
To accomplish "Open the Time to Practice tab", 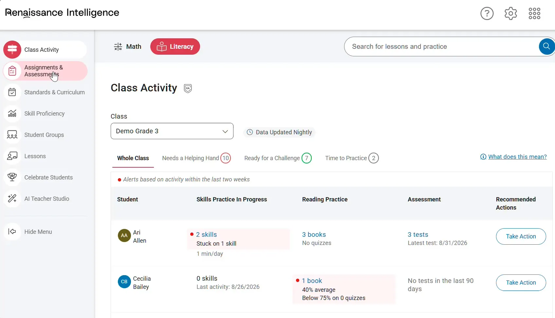I will [x=352, y=158].
